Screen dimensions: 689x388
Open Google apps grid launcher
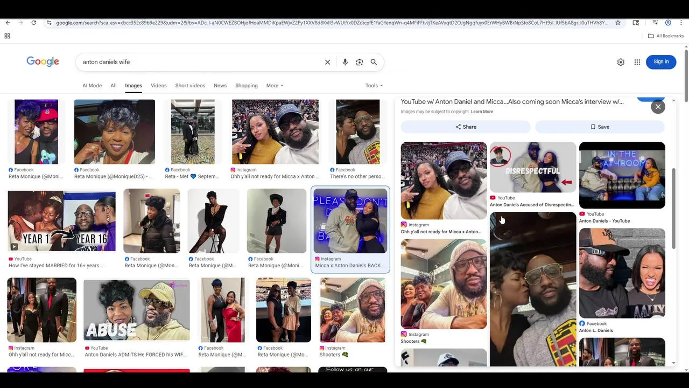(637, 62)
